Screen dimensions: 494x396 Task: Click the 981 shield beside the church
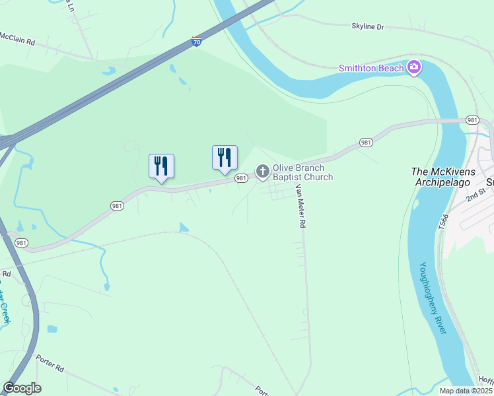click(x=241, y=178)
